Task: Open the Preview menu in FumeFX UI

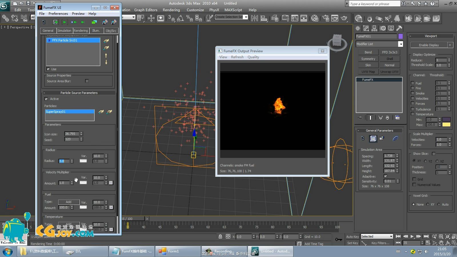Action: [78, 14]
